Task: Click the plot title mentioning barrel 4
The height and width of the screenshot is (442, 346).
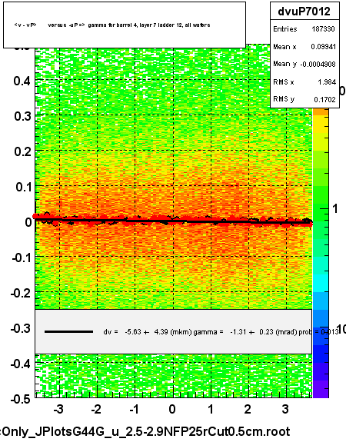Action: tap(112, 25)
